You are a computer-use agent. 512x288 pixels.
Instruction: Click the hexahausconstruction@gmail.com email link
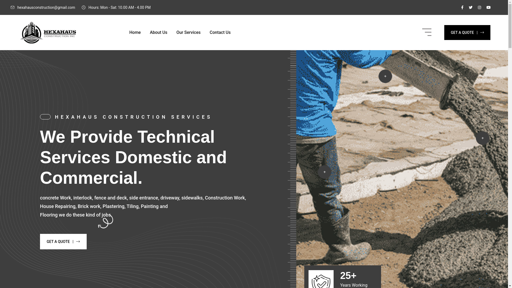click(x=46, y=7)
